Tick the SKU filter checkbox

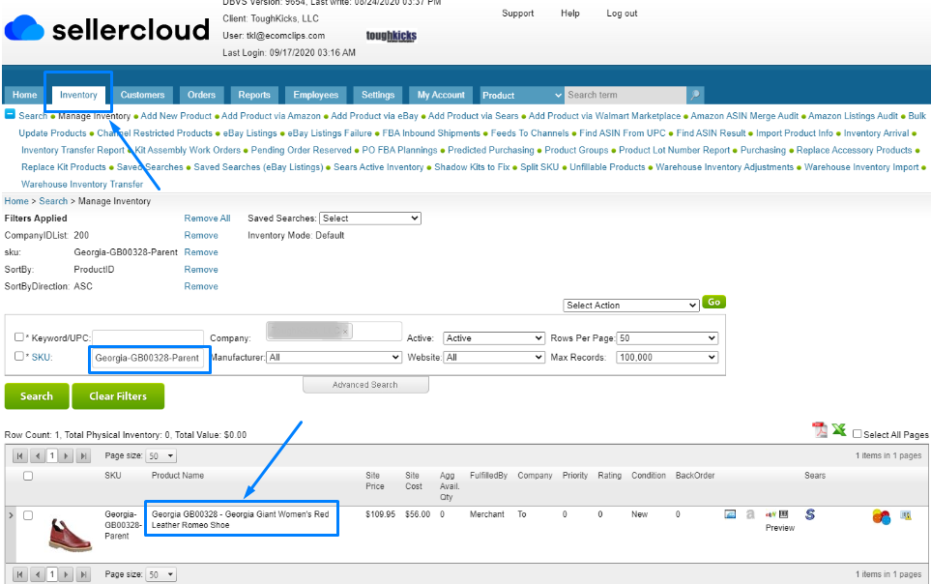19,356
